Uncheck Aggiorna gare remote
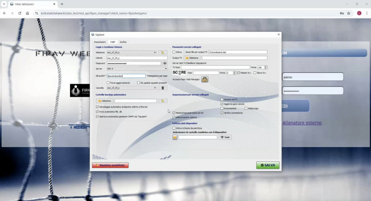Screen dimensions: 371x201 222,104
